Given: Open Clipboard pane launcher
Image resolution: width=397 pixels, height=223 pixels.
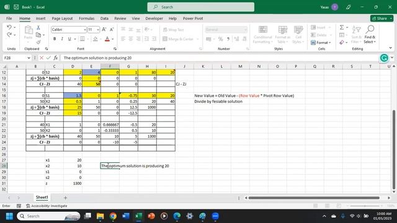Looking at the screenshot, I should pyautogui.click(x=47, y=48).
